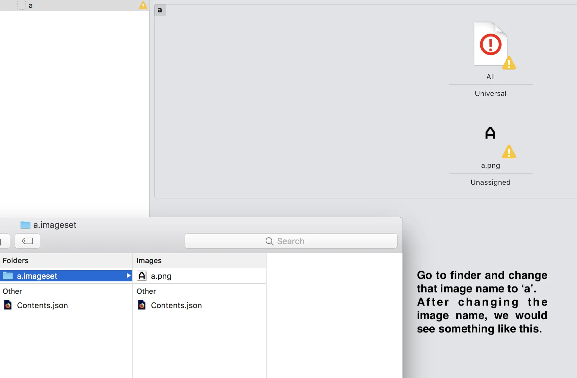
Task: Click the 'a' image set title label
Action: tap(160, 10)
